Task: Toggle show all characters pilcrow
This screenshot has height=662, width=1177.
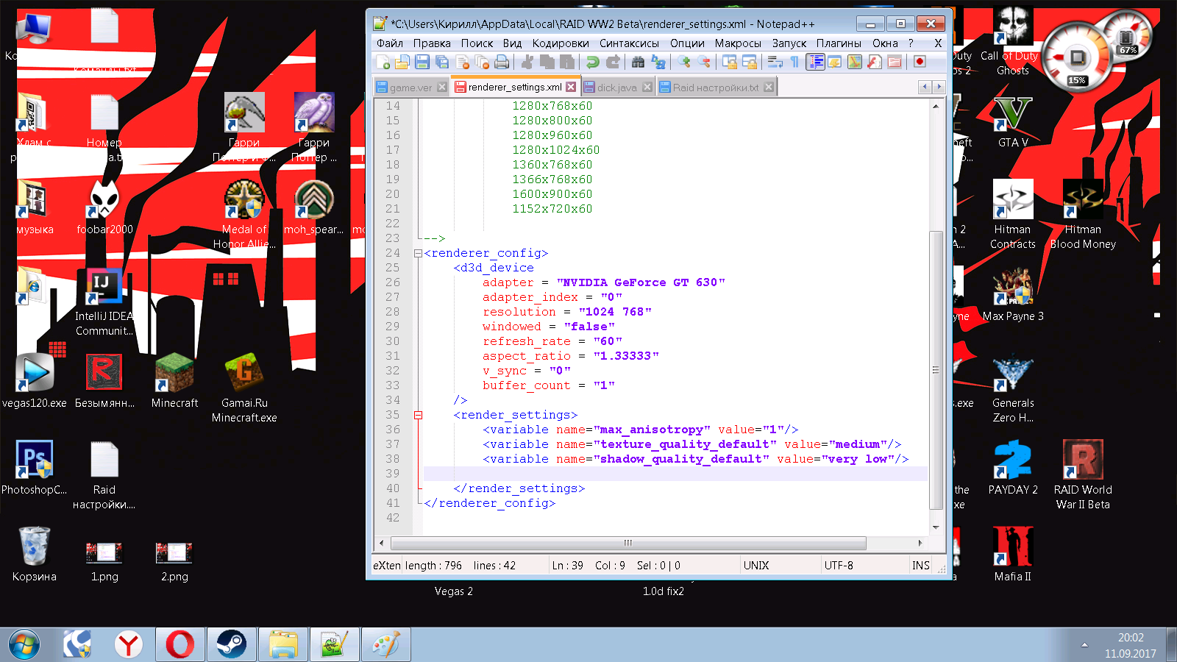Action: [794, 62]
